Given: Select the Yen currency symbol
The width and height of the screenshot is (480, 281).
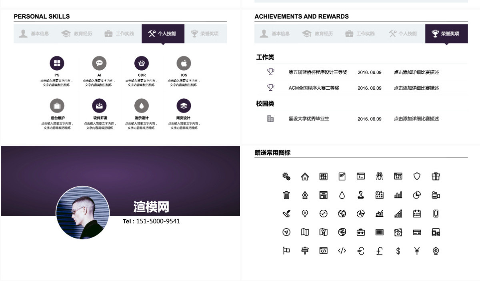Looking at the screenshot, I should (417, 251).
